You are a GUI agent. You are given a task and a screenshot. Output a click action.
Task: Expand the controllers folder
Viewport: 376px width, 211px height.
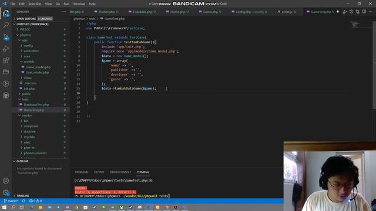pyautogui.click(x=41, y=51)
